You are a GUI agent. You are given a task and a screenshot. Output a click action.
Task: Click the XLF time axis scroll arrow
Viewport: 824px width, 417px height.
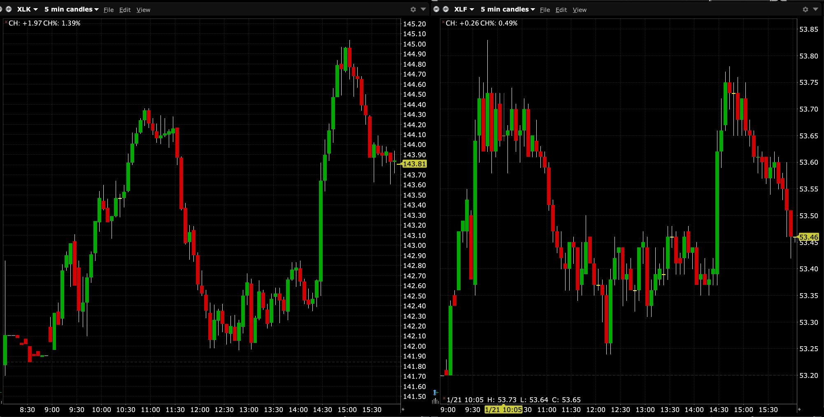point(799,410)
